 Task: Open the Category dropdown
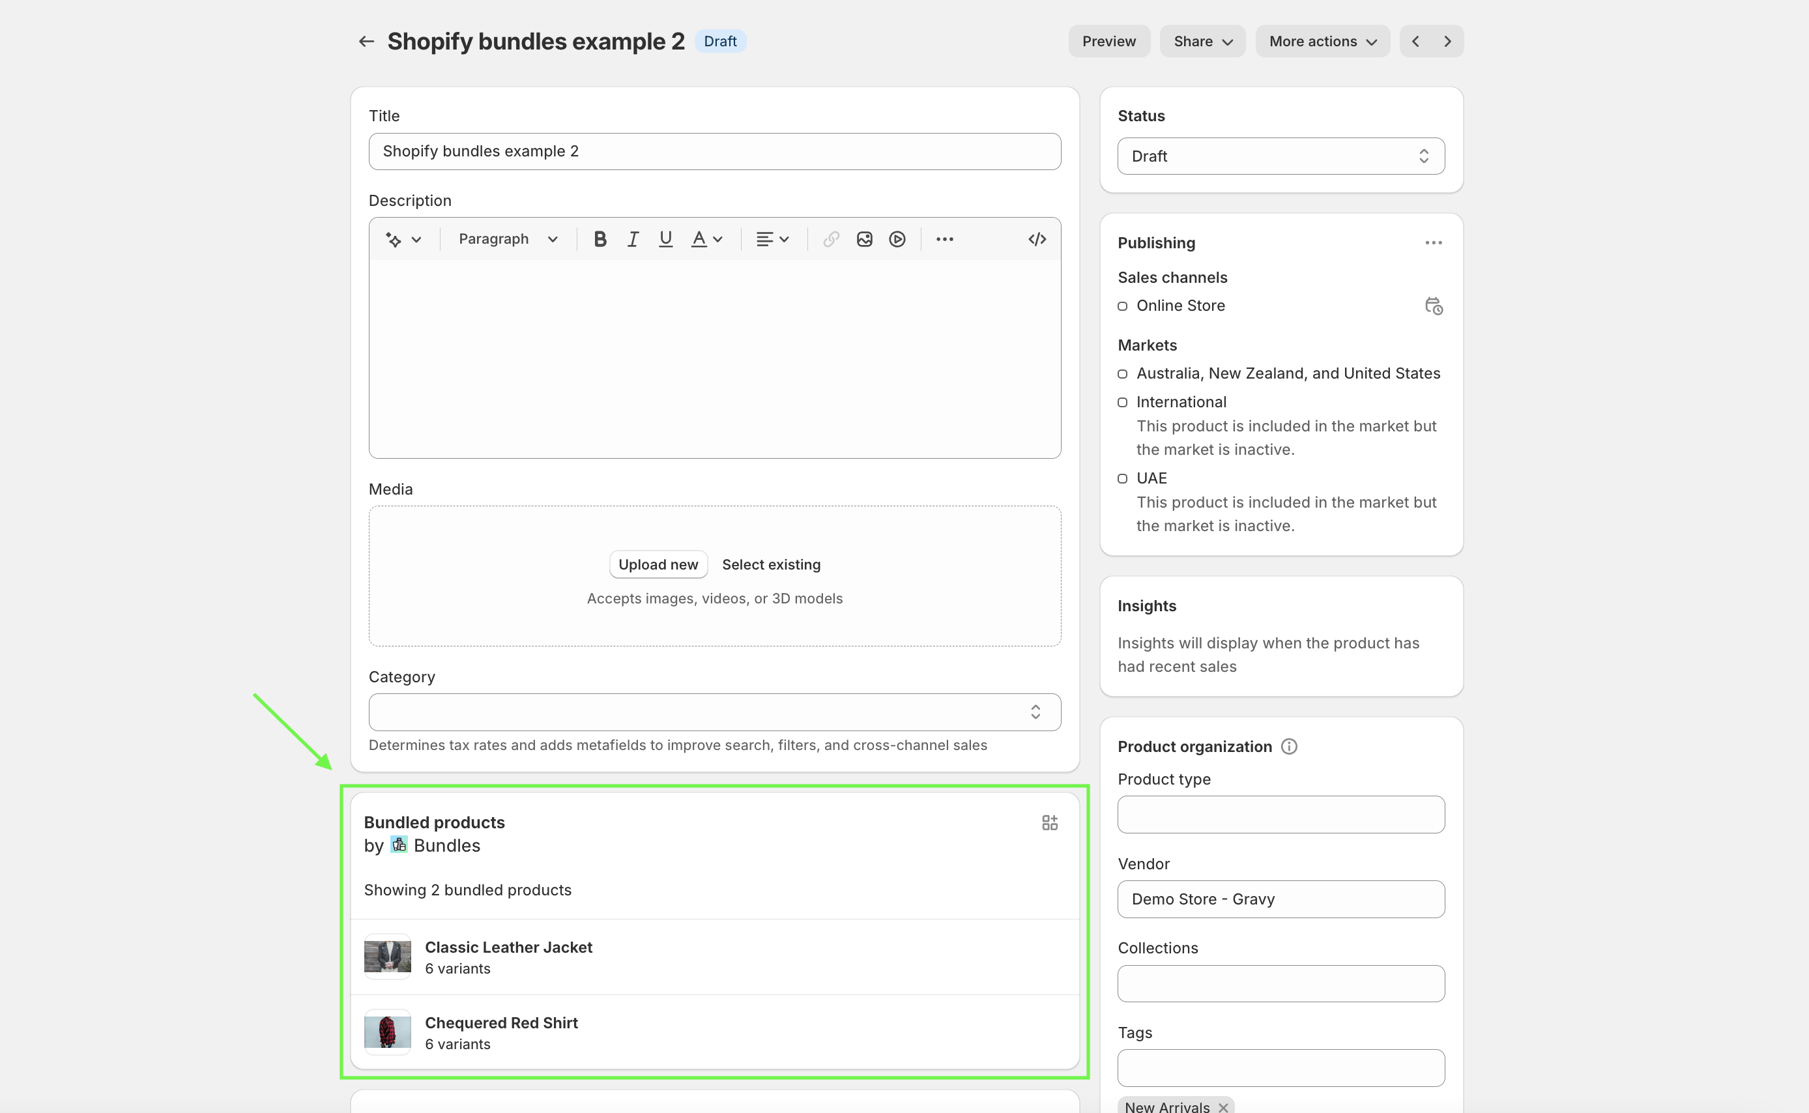pos(715,712)
